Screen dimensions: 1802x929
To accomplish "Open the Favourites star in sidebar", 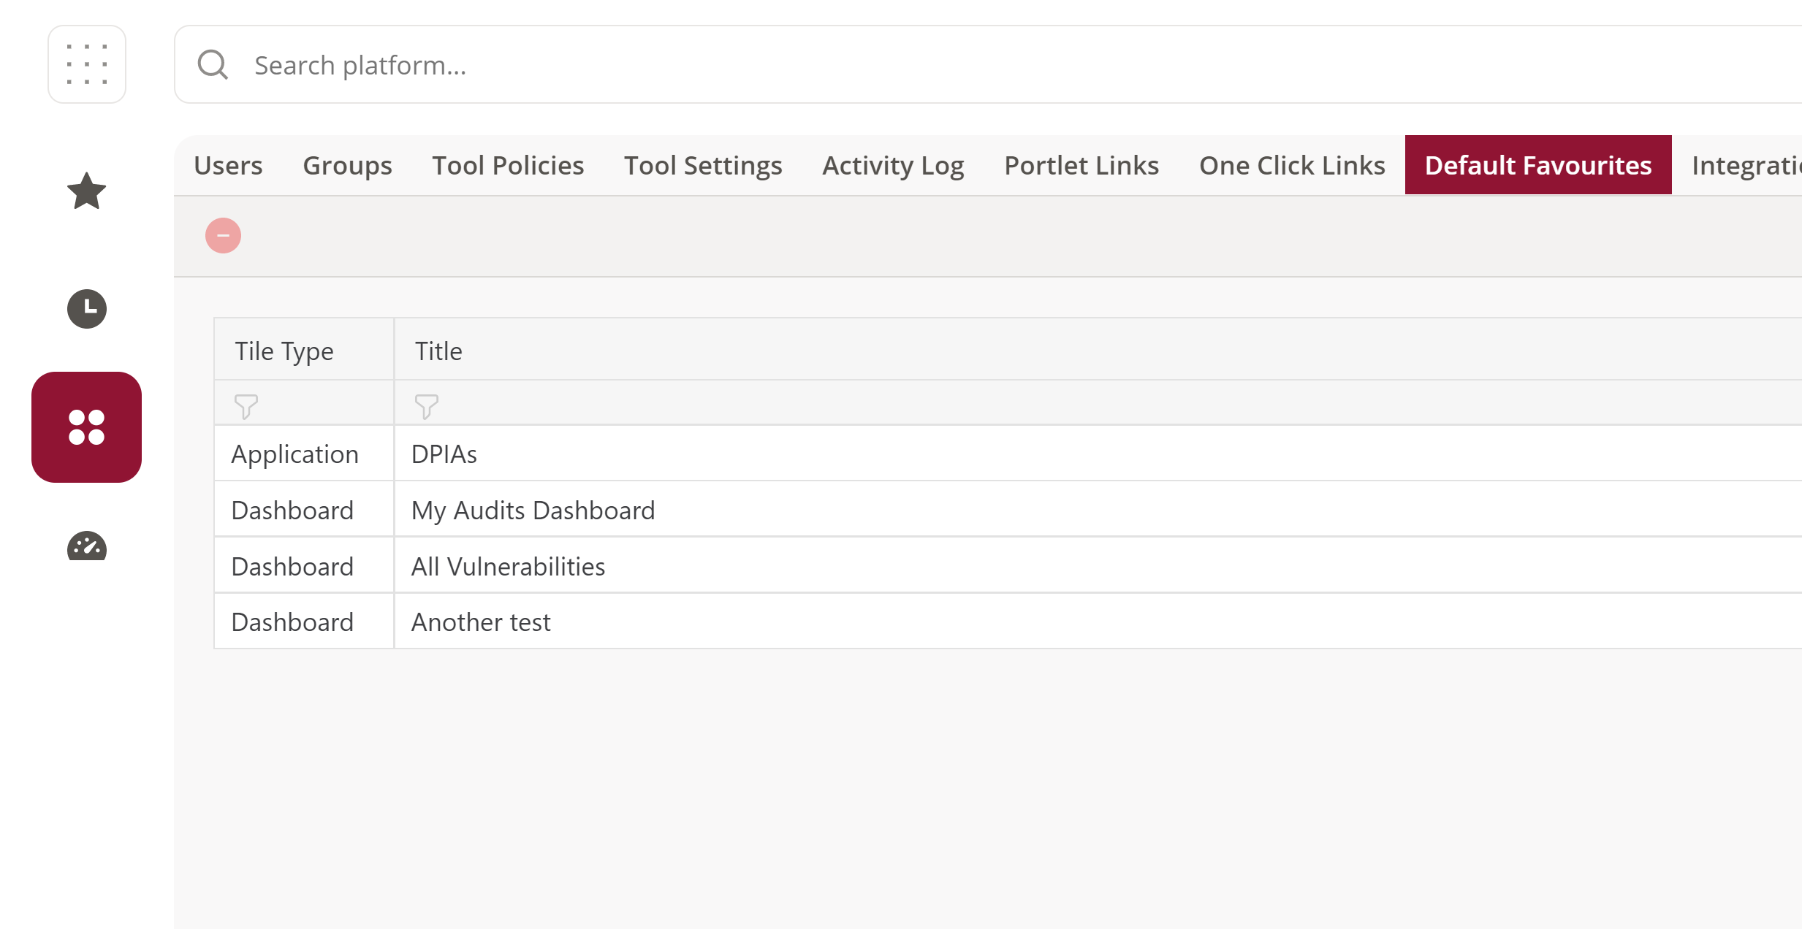I will coord(87,191).
